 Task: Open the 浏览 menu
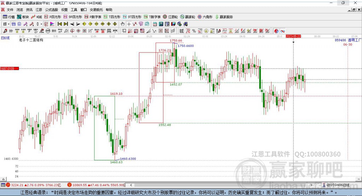point(20,10)
